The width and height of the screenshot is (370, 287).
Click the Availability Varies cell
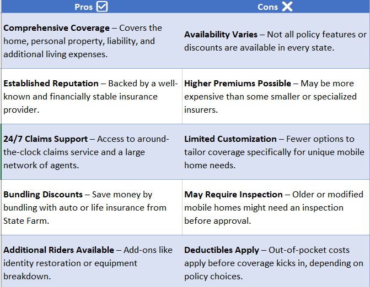276,41
